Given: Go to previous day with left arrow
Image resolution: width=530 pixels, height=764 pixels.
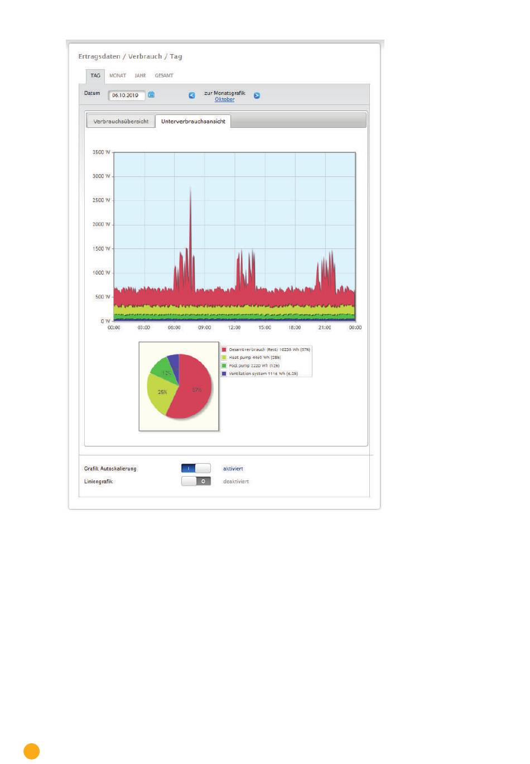Looking at the screenshot, I should (x=192, y=95).
